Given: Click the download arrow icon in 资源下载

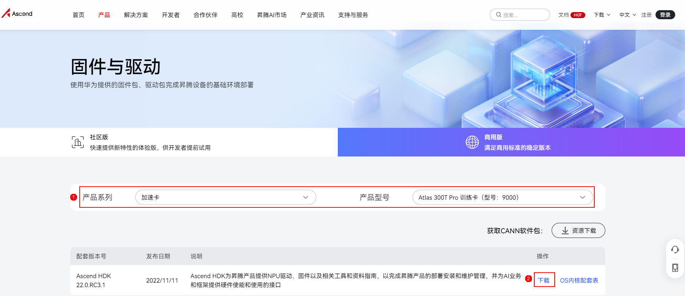Looking at the screenshot, I should tap(565, 230).
